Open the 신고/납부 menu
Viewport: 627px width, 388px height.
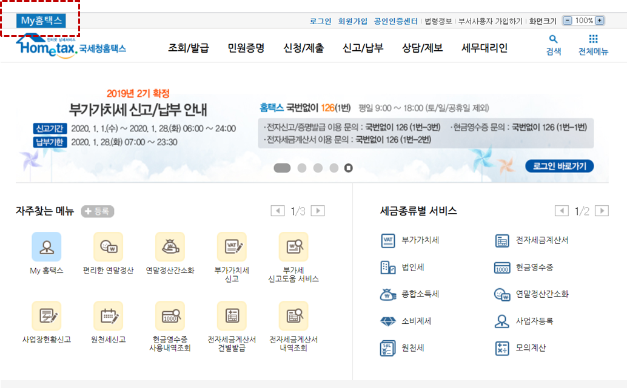pyautogui.click(x=363, y=48)
